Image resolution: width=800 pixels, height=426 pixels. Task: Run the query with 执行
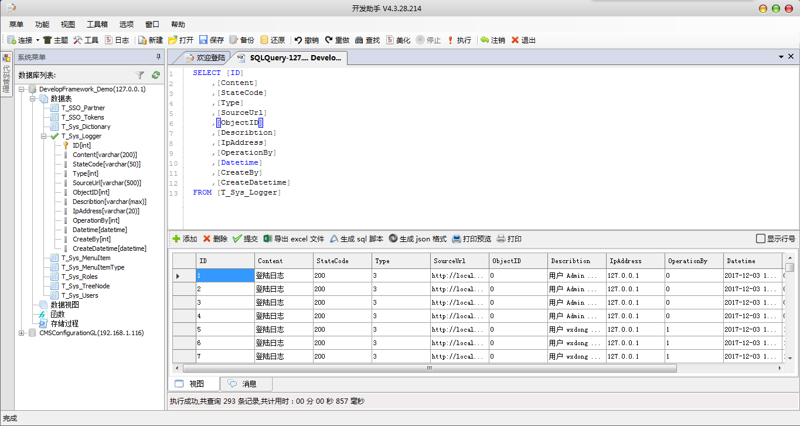(459, 40)
